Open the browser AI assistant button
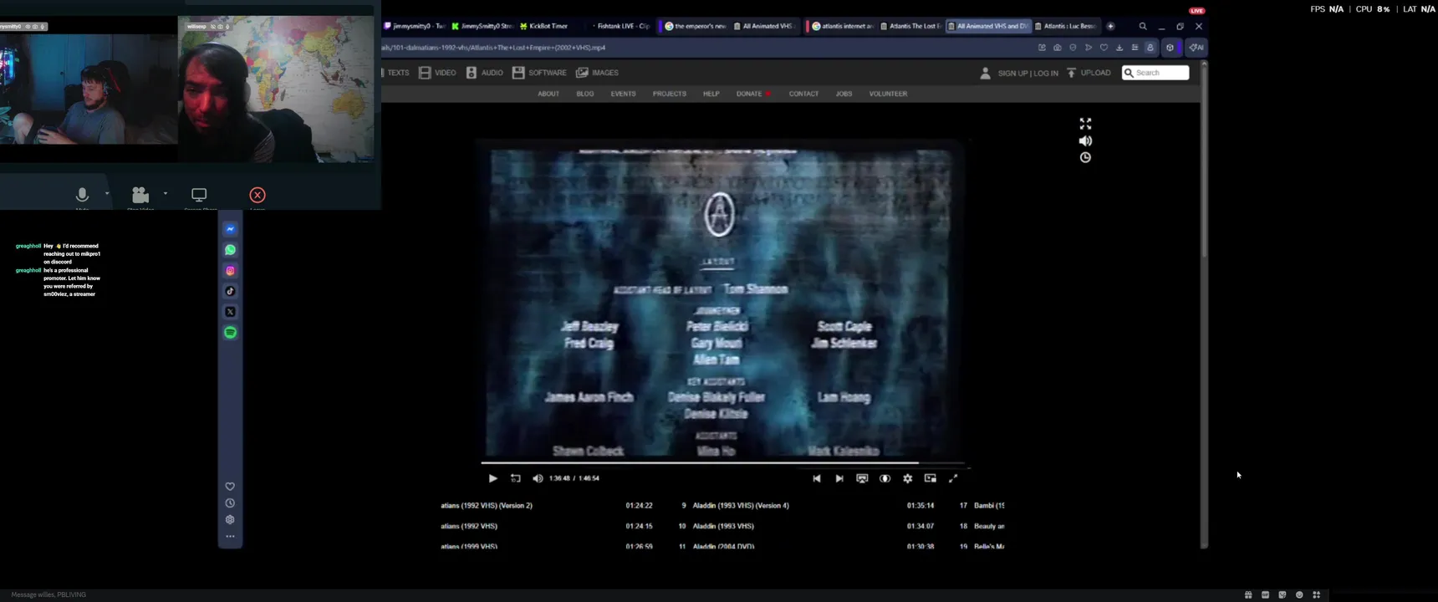The height and width of the screenshot is (602, 1438). coord(1196,48)
